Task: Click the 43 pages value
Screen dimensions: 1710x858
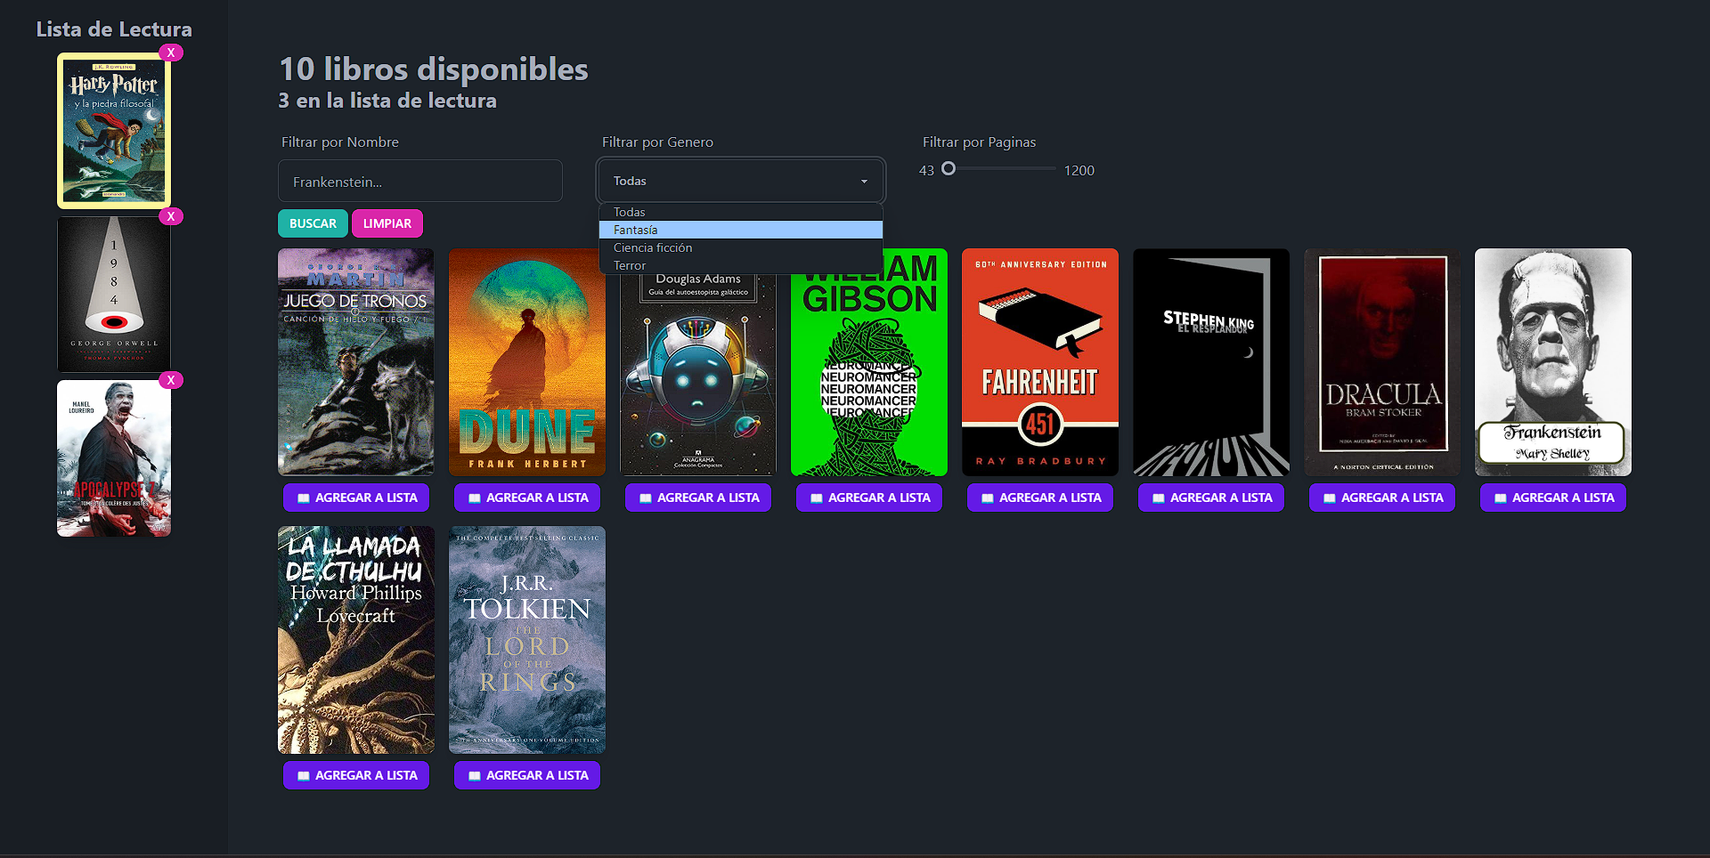Action: point(926,170)
